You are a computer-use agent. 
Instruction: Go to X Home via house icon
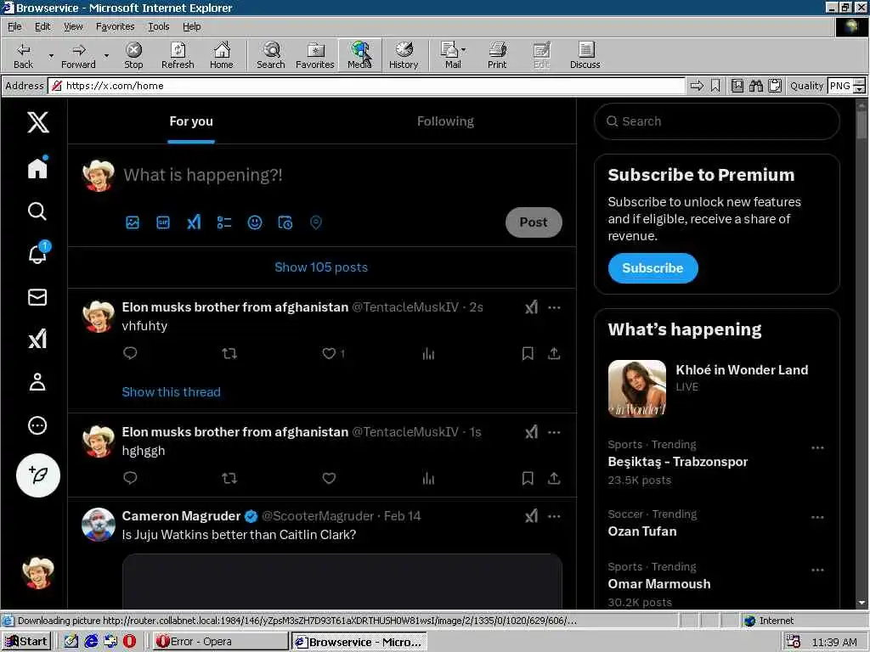click(37, 168)
